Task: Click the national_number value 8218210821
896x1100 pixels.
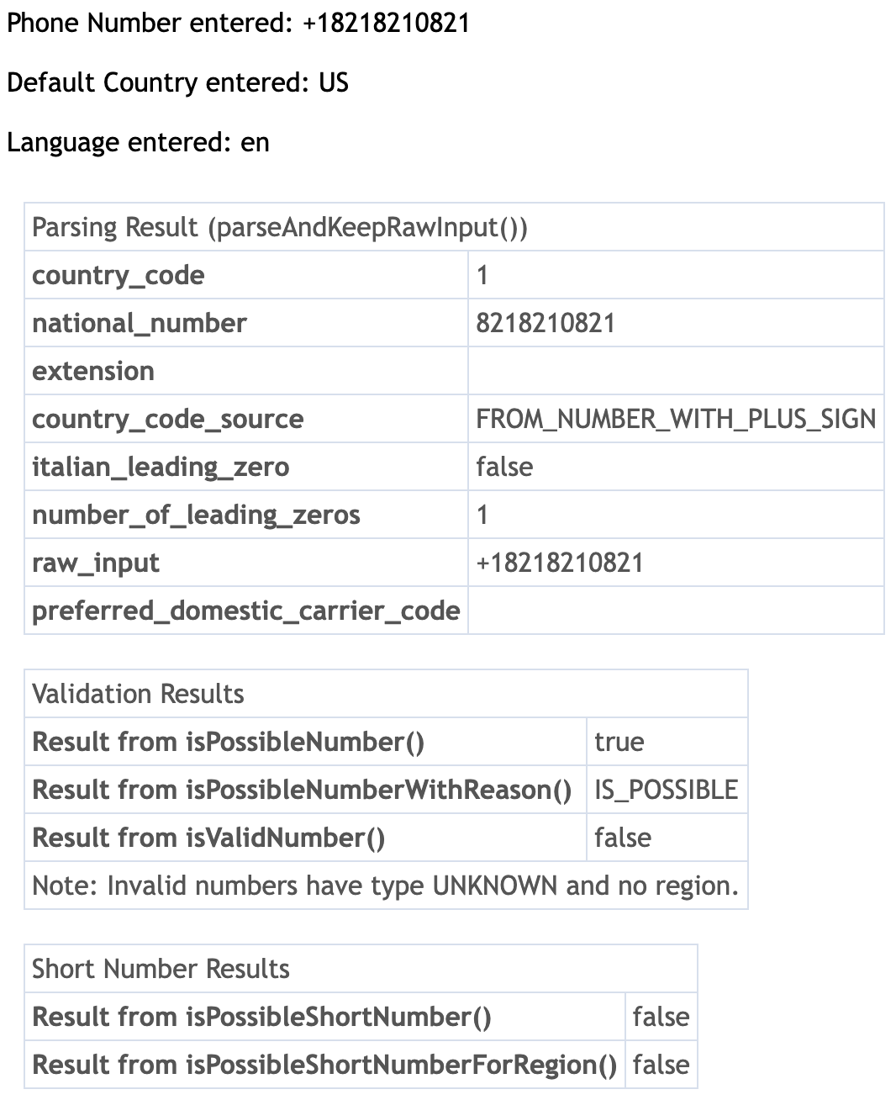Action: click(546, 323)
